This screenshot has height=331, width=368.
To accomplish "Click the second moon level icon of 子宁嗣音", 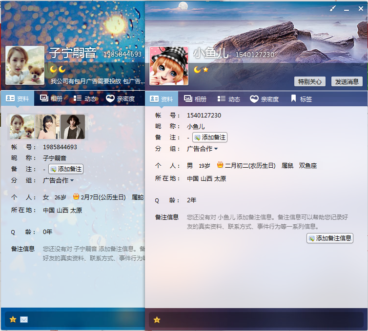I will (62, 69).
